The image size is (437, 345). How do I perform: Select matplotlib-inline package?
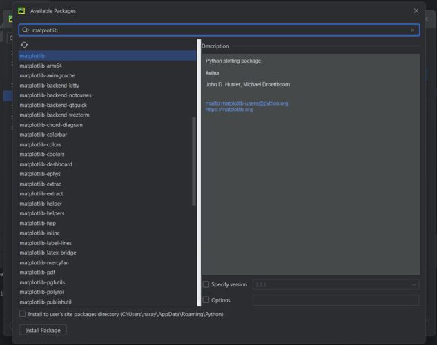[x=107, y=233]
